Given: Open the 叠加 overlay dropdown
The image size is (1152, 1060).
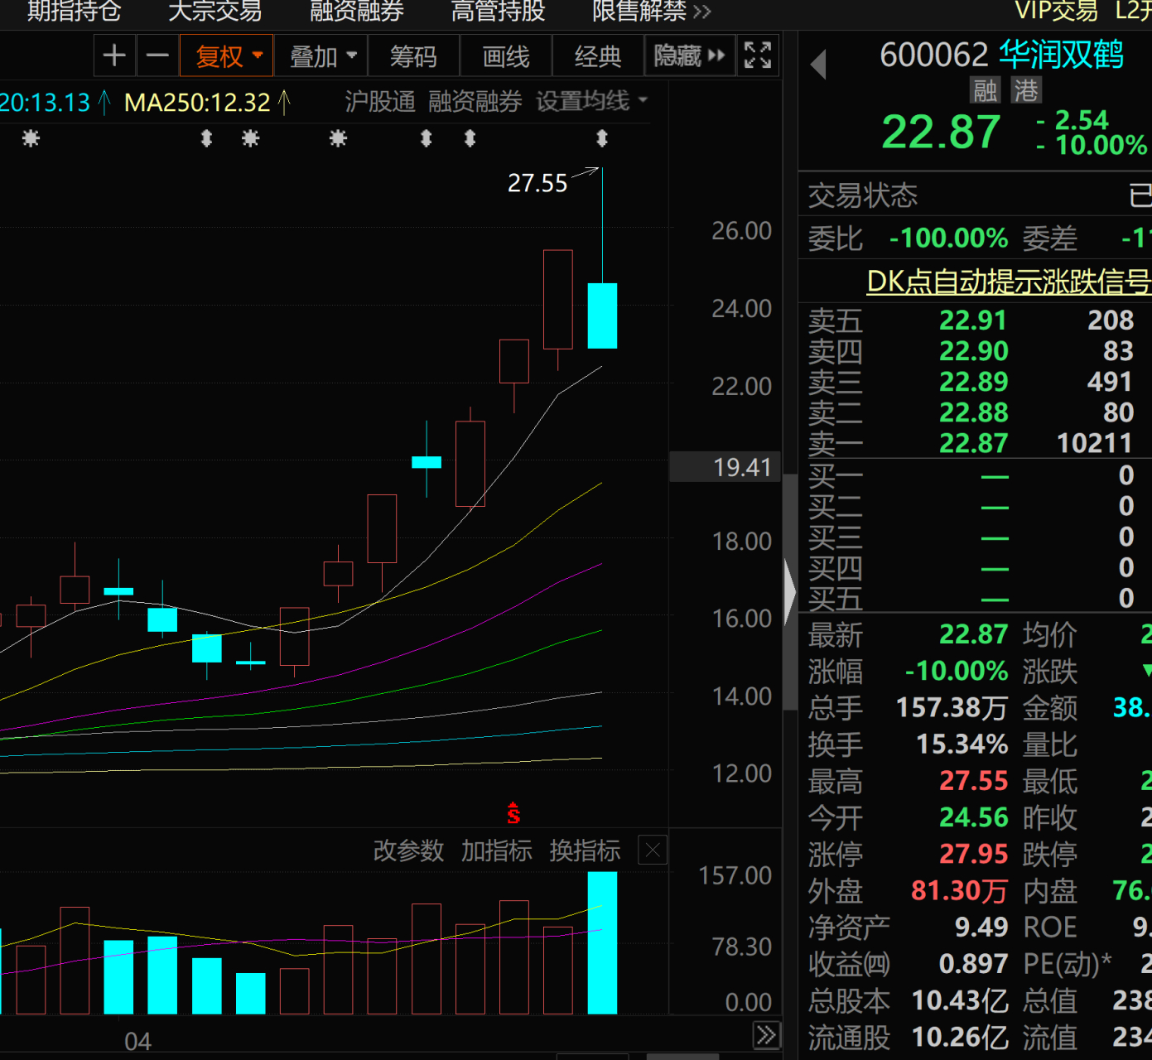Looking at the screenshot, I should click(321, 56).
